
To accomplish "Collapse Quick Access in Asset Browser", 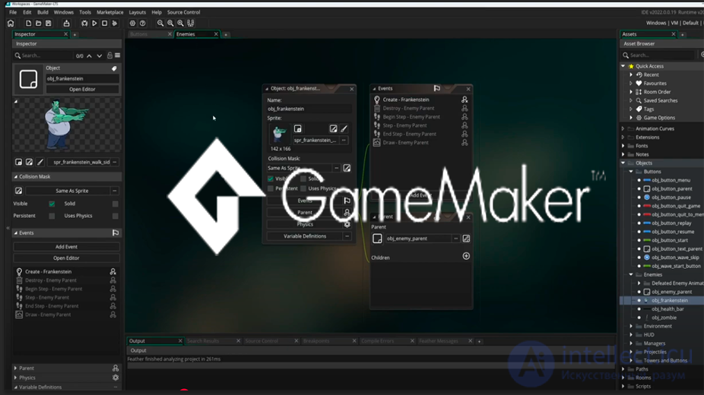I will (623, 66).
